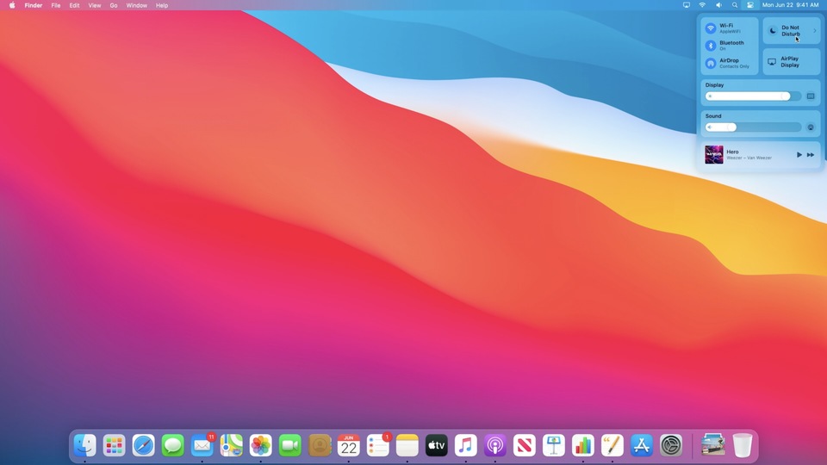
Task: Click Hero album artwork thumbnail
Action: (714, 155)
